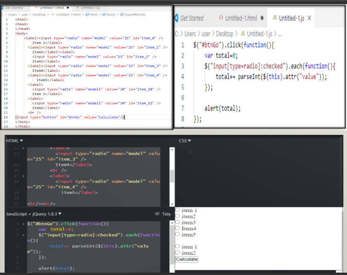Select the Item4 radio button
347x275 pixels.
[178, 228]
